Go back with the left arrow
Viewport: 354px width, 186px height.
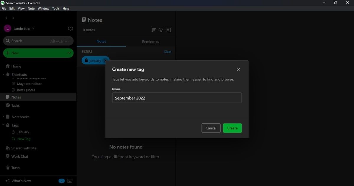(6, 18)
